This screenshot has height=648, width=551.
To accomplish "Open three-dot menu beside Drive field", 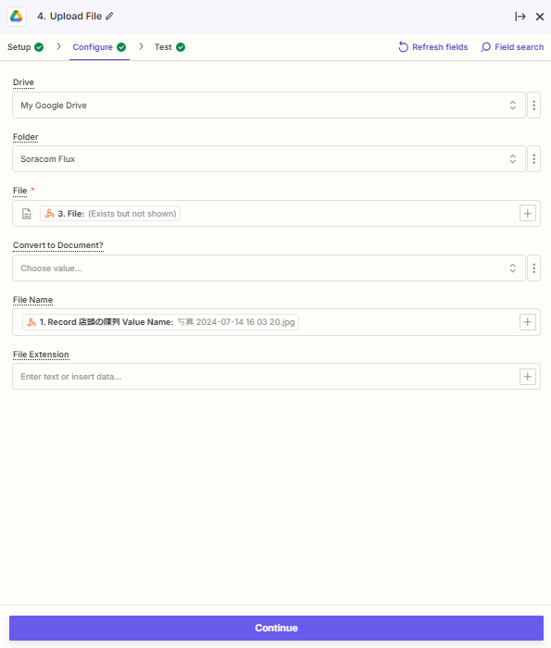I will pos(534,106).
